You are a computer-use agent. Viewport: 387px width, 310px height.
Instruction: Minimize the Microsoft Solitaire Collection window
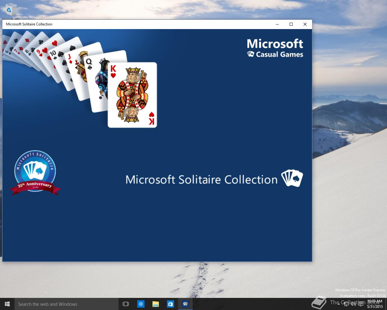point(277,24)
